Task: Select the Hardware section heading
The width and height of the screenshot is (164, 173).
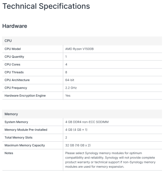Action: 15,26
